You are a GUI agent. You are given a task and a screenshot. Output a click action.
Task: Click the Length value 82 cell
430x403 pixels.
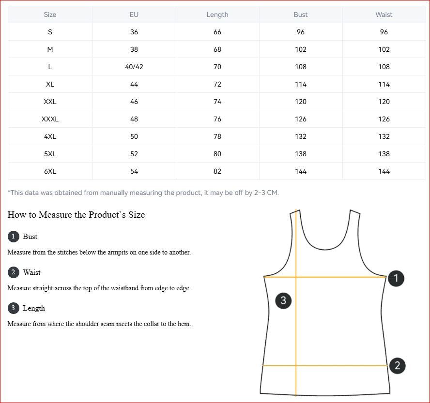point(217,171)
